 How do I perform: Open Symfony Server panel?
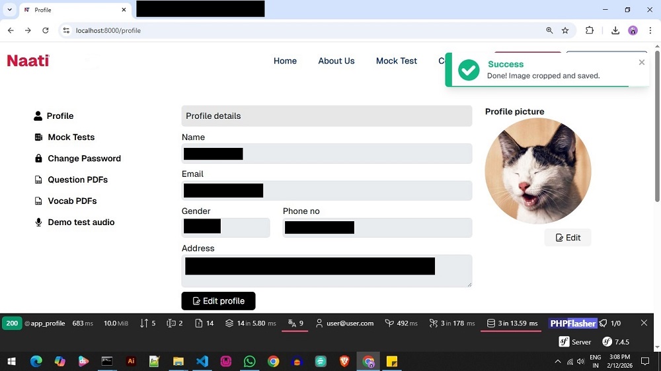575,342
